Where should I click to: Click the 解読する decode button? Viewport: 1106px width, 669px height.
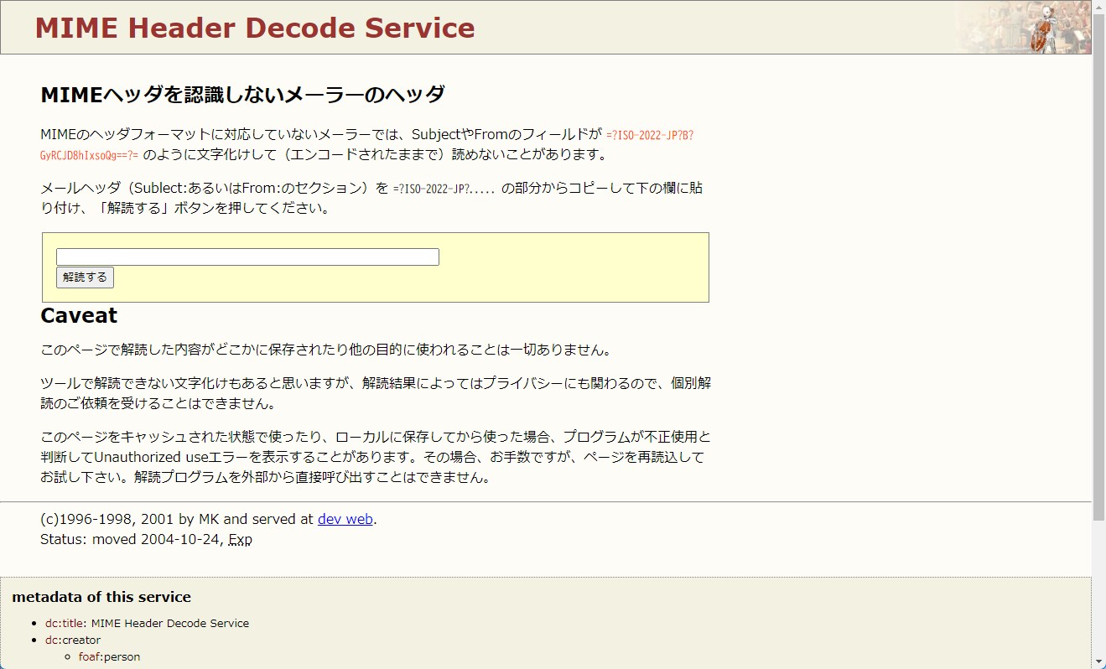click(84, 277)
